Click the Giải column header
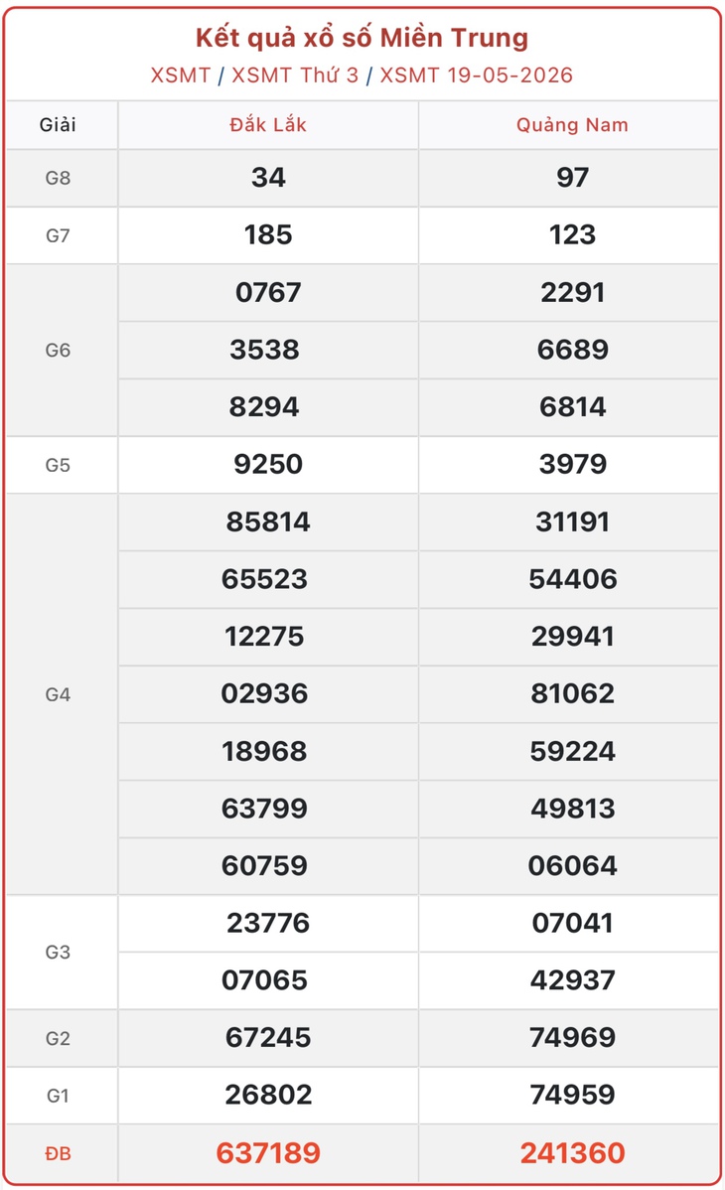The width and height of the screenshot is (725, 1190). click(x=59, y=125)
